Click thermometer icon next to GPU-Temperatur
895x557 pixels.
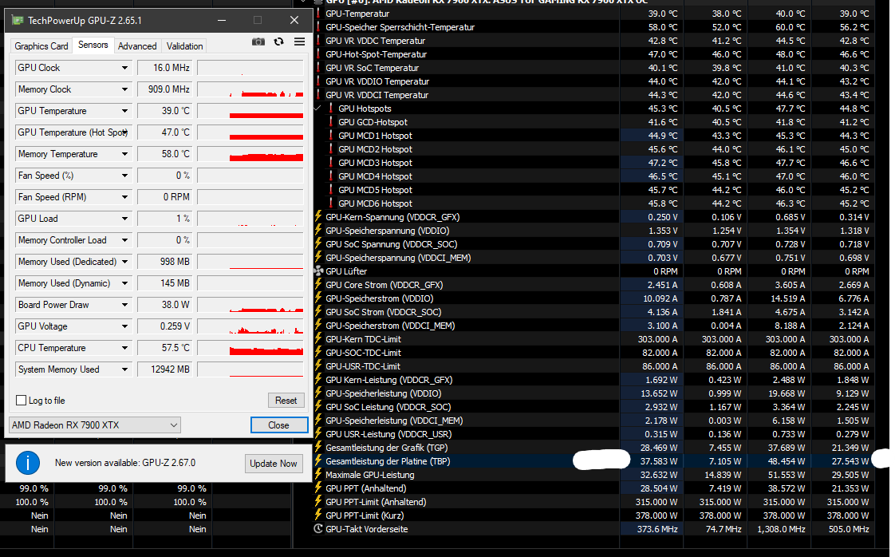coord(318,13)
